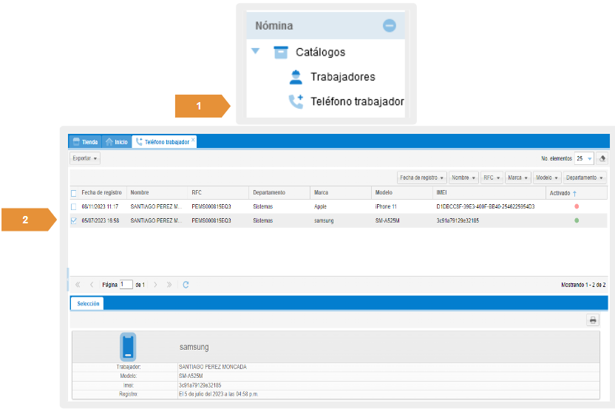
Task: Open the Exportar dropdown
Action: pyautogui.click(x=85, y=158)
